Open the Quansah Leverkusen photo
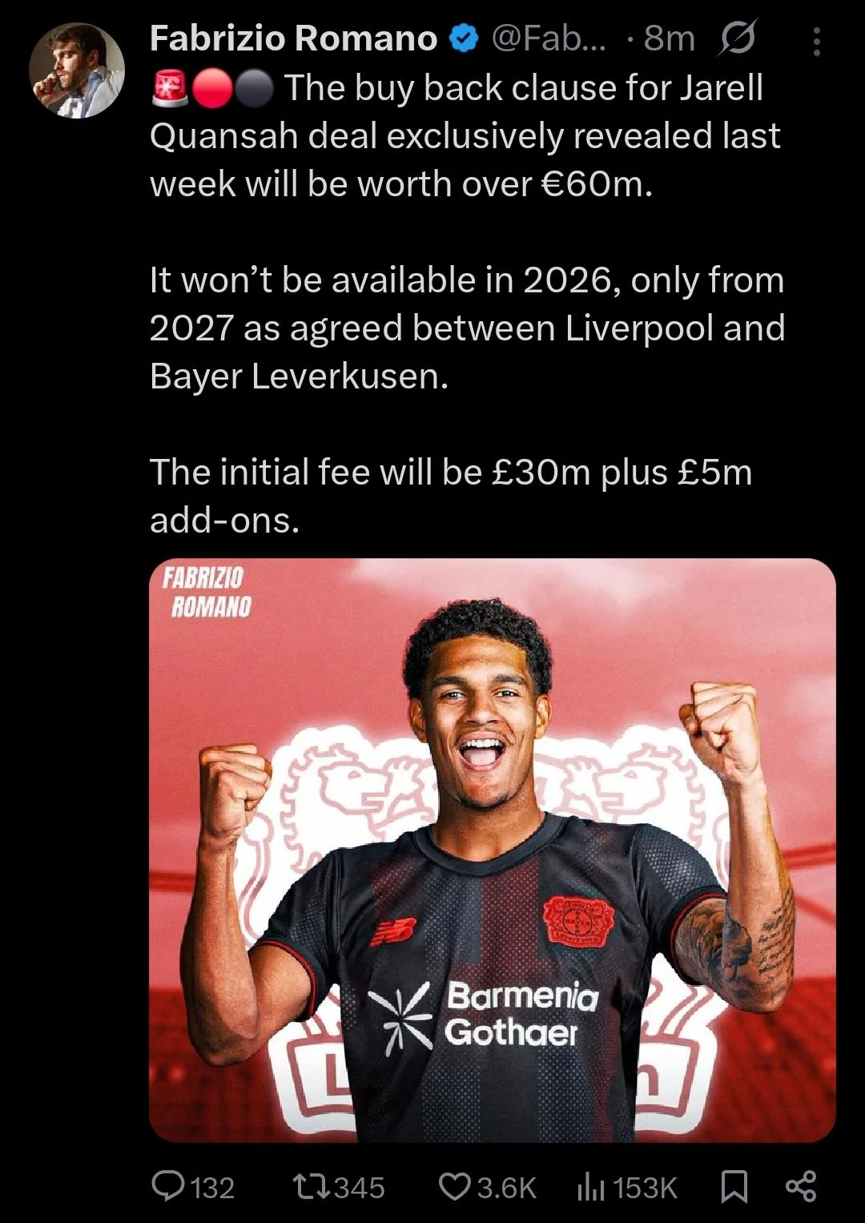The width and height of the screenshot is (865, 1223). point(493,850)
